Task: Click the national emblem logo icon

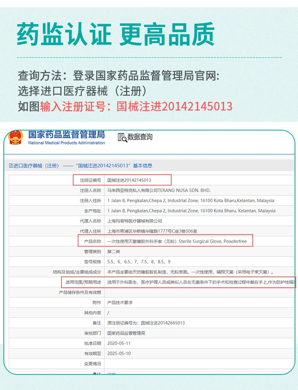Action: click(16, 138)
